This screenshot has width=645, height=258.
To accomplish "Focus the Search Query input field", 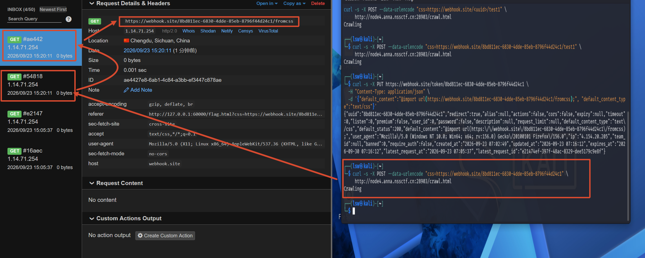I will pos(34,19).
